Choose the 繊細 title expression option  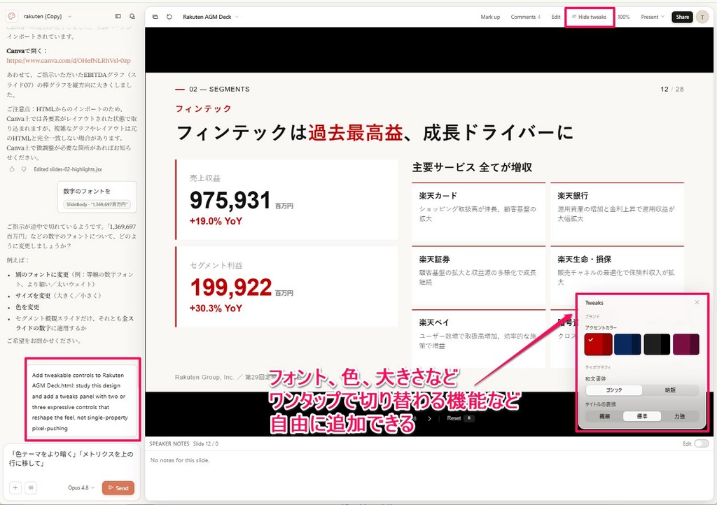click(x=604, y=416)
